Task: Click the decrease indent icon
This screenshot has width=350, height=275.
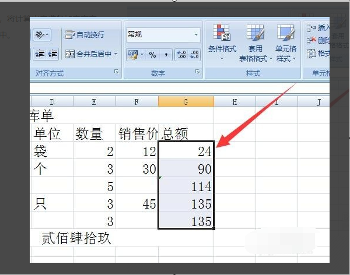Action: [x=40, y=54]
